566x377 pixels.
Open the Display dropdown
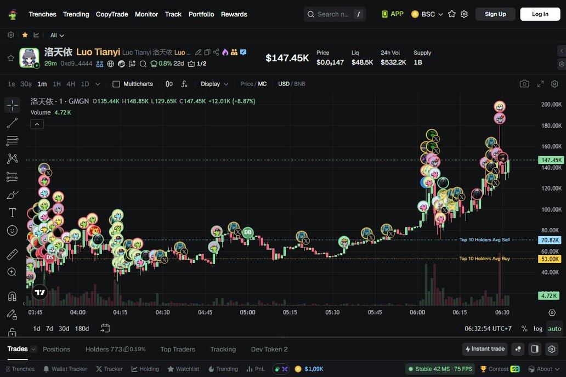click(x=214, y=84)
